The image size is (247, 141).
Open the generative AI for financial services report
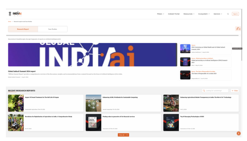coord(123,123)
